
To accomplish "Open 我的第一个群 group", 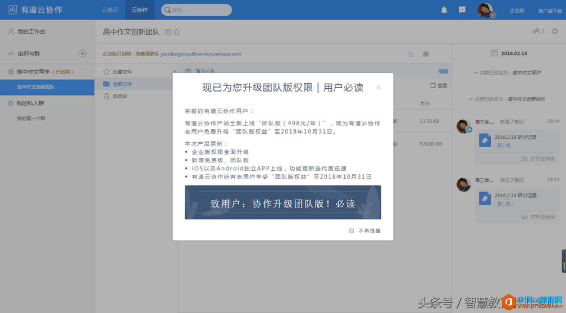I will 31,118.
